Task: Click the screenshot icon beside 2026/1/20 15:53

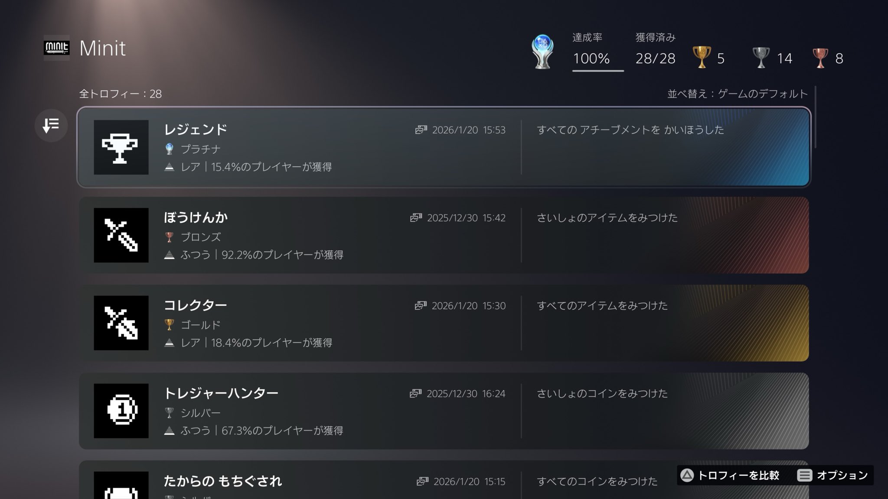Action: point(421,130)
